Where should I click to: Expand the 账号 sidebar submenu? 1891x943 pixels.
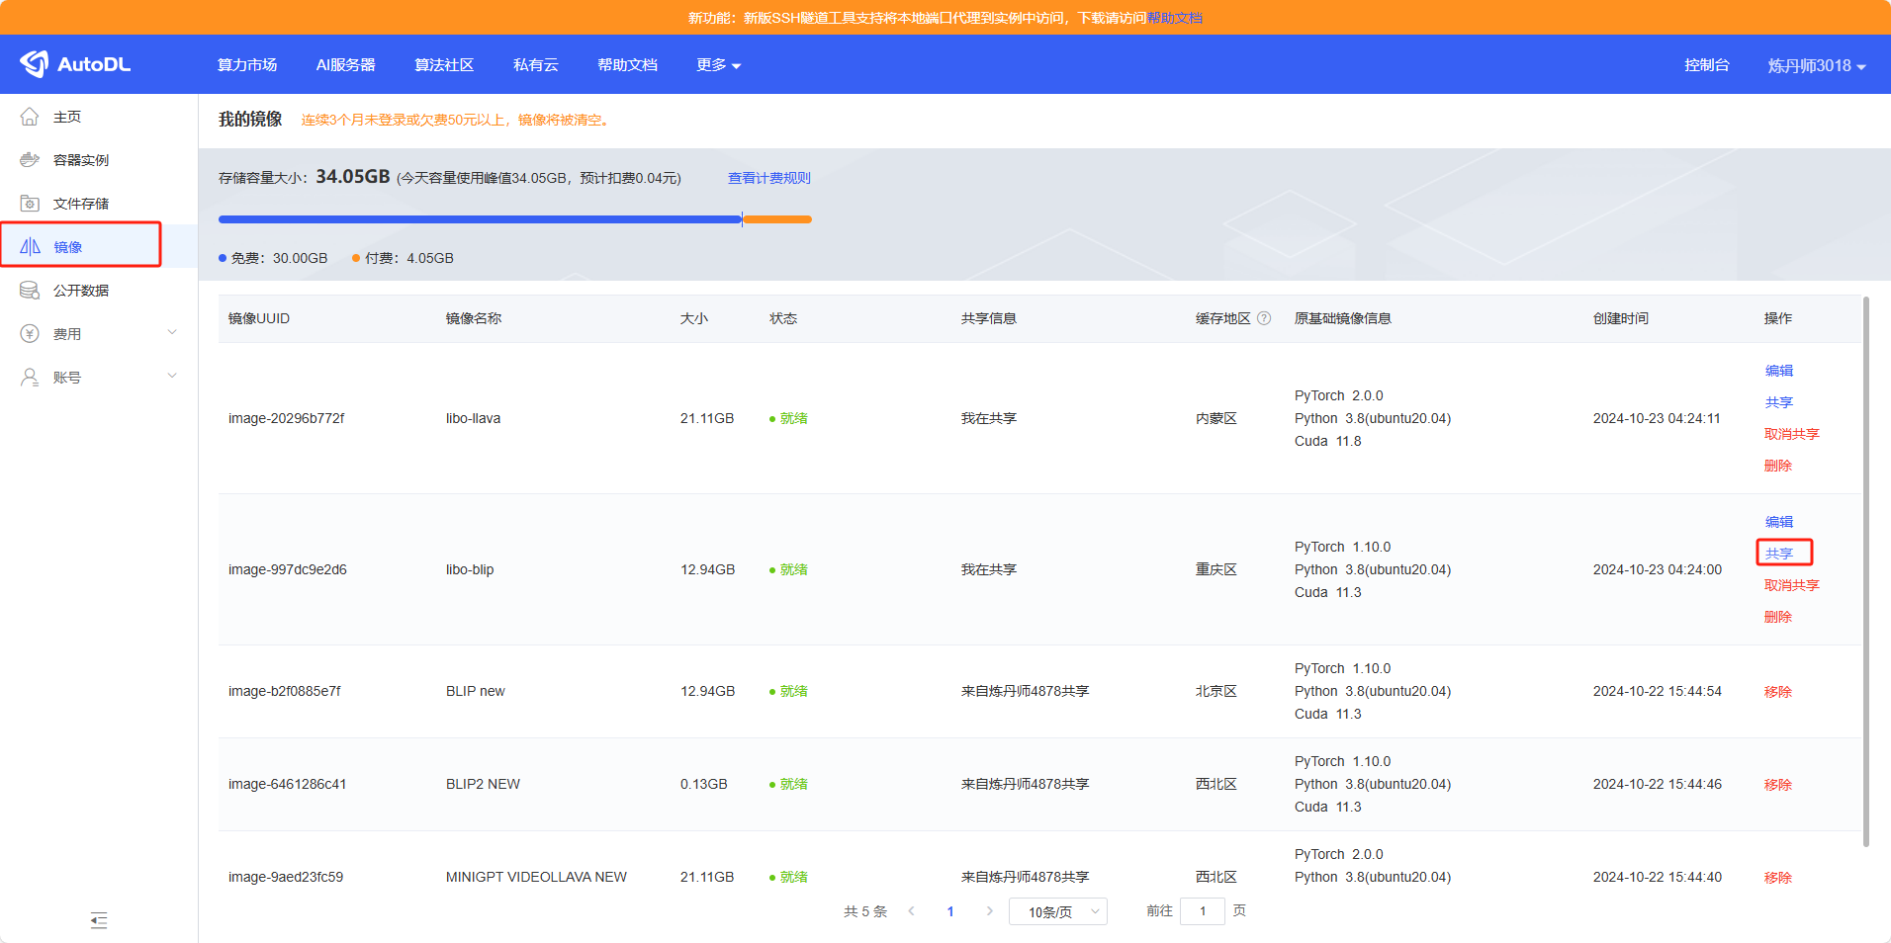point(172,377)
